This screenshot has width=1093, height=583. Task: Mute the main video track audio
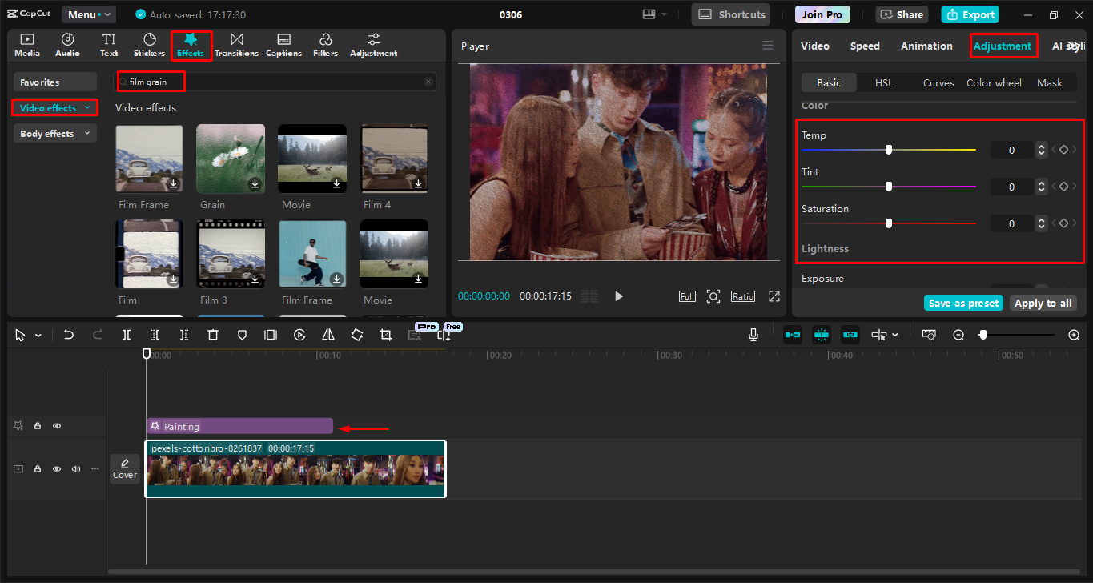pos(76,469)
